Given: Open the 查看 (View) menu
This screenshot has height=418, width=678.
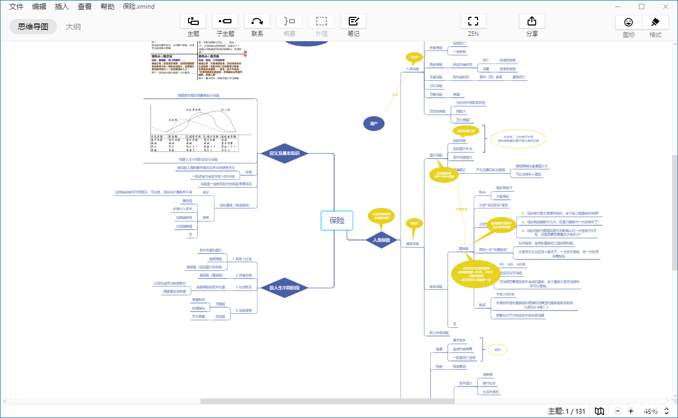Looking at the screenshot, I should click(85, 7).
